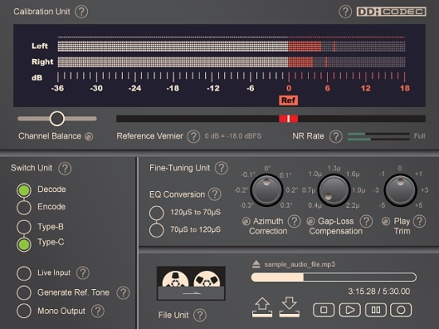The height and width of the screenshot is (329, 439).
Task: Click the DD CODEC logo
Action: coord(391,12)
